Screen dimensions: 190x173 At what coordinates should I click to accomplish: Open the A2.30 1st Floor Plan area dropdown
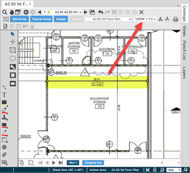pos(108,19)
